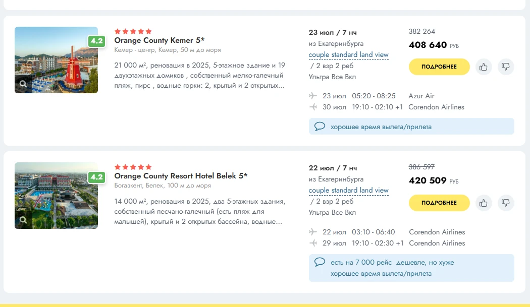Image resolution: width=530 pixels, height=307 pixels.
Task: View the Orange County Belek aerial photo
Action: pyautogui.click(x=56, y=196)
